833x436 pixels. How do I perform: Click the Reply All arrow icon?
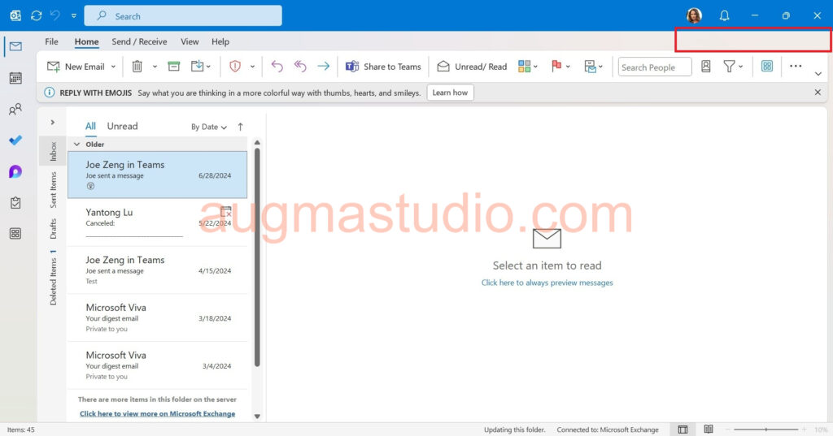(300, 67)
